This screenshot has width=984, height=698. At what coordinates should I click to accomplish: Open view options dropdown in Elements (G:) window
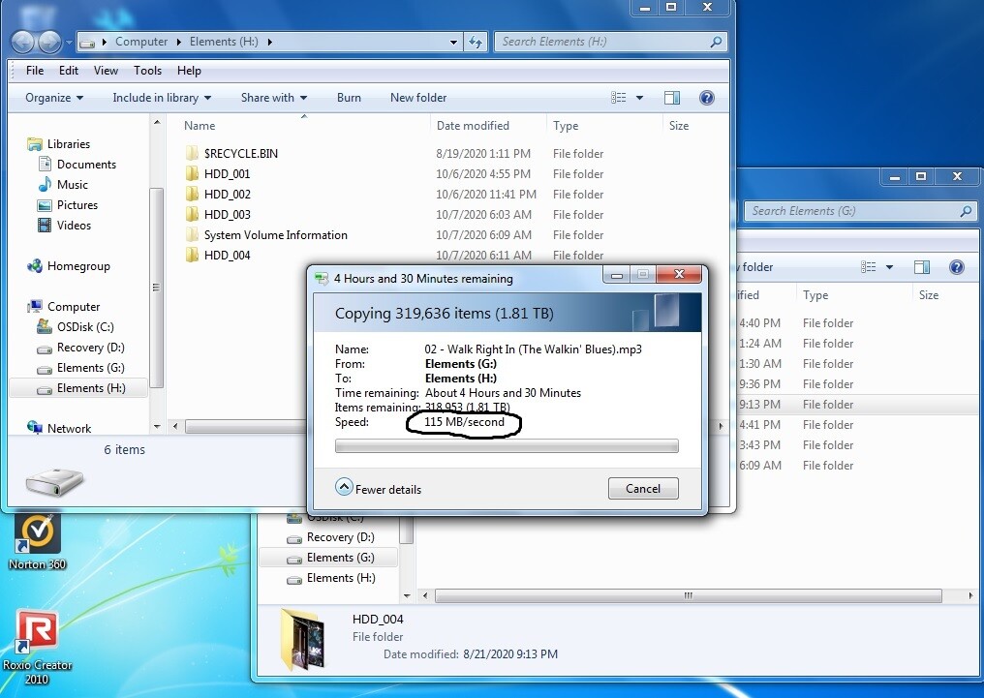tap(889, 268)
